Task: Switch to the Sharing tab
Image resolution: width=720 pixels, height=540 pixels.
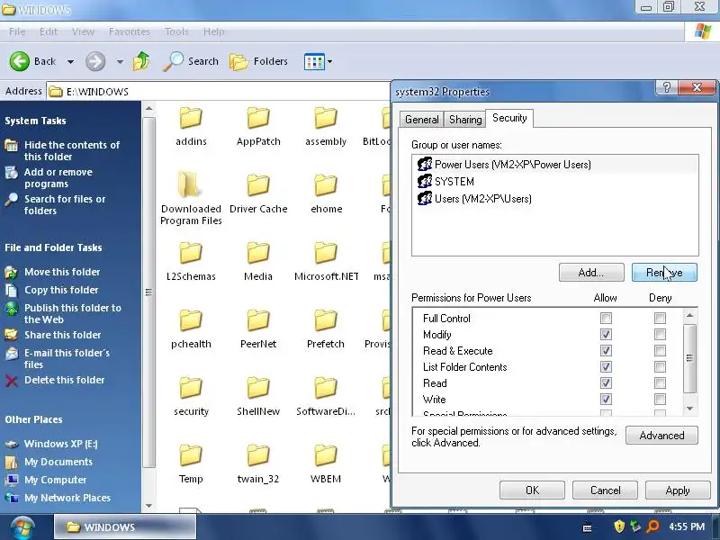Action: click(465, 120)
